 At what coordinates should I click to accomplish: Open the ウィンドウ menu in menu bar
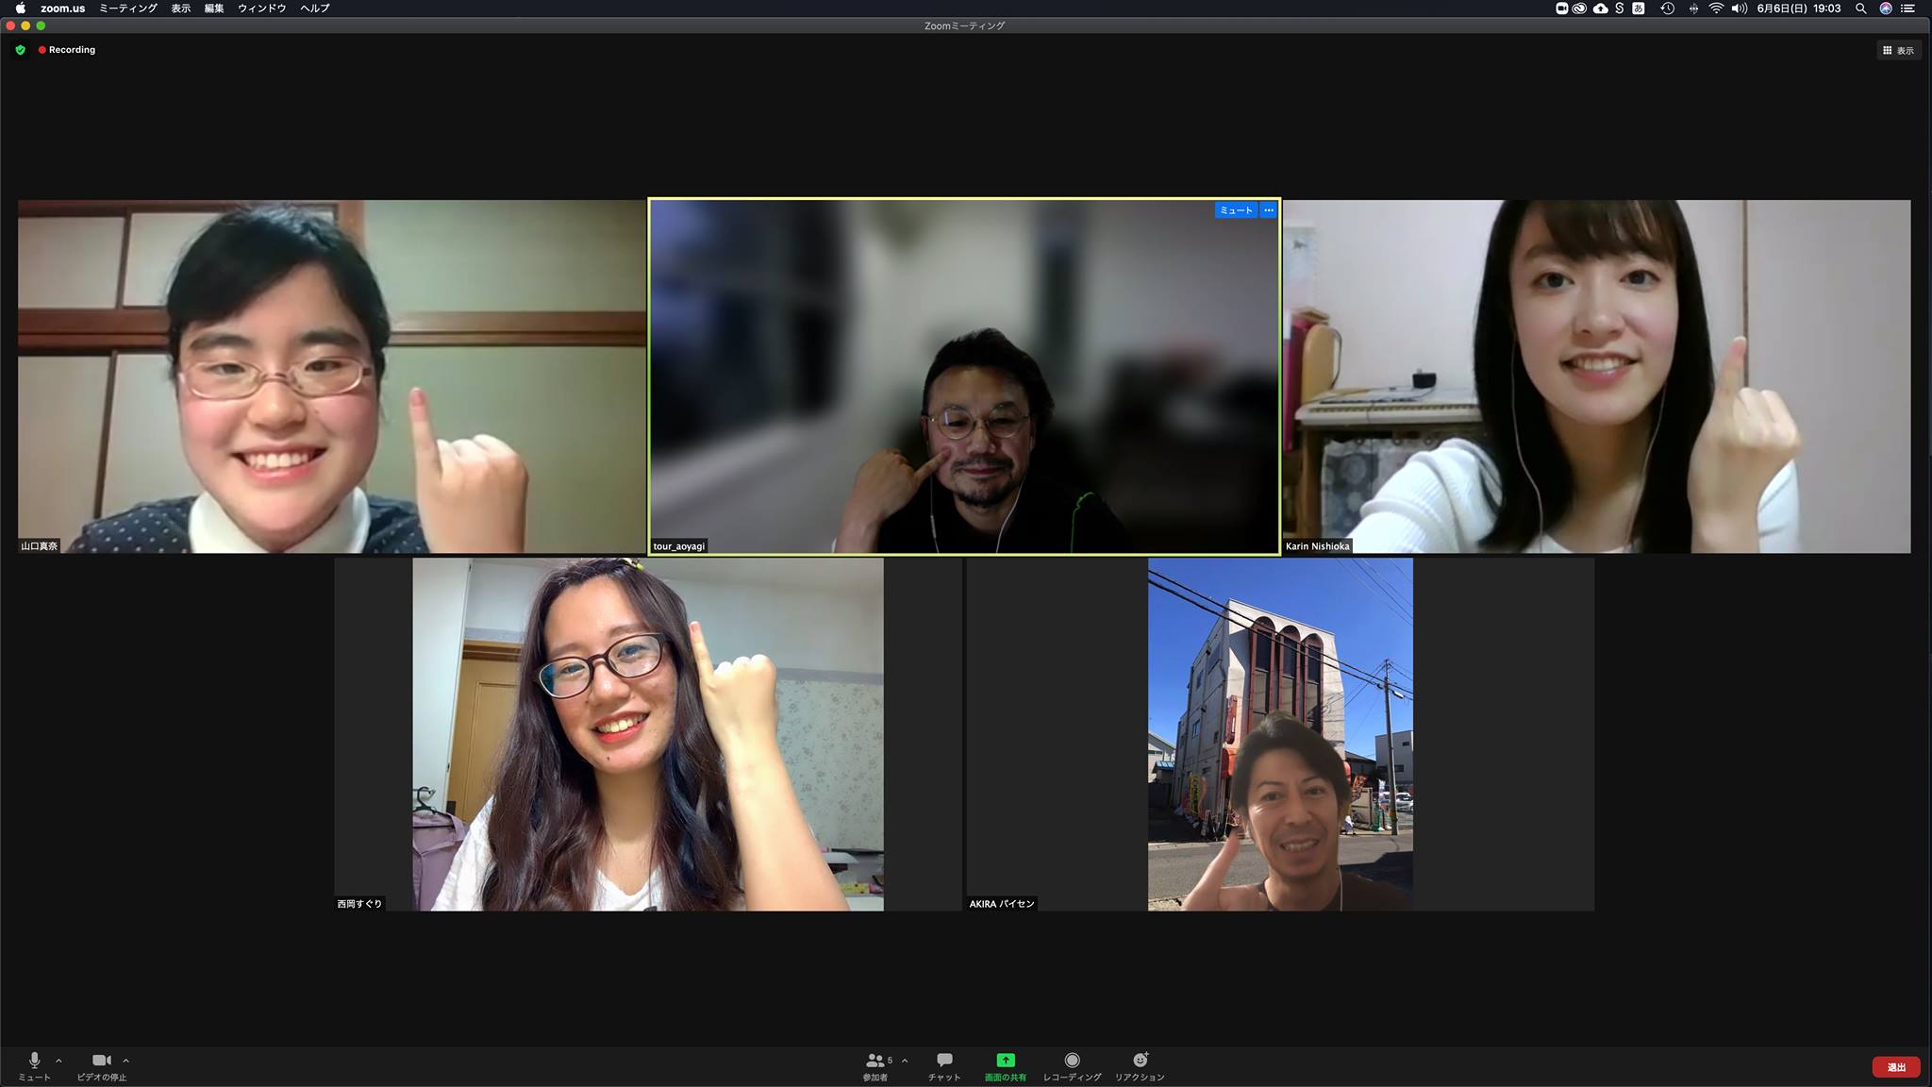click(261, 8)
